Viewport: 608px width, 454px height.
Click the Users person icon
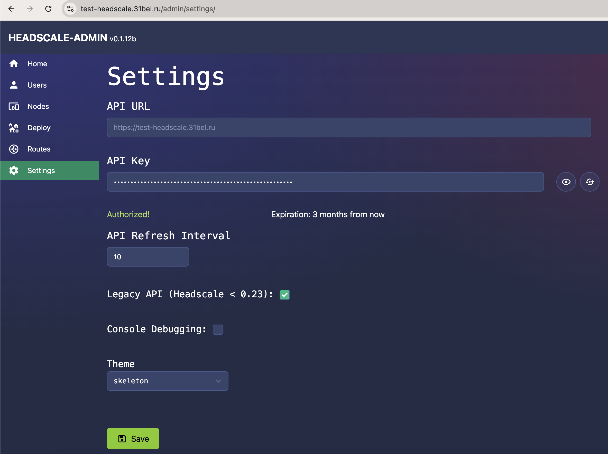click(x=14, y=85)
